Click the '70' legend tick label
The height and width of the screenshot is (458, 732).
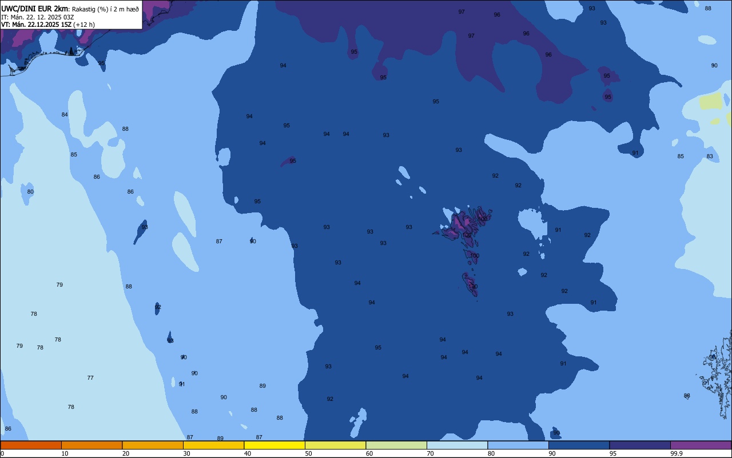(x=430, y=453)
